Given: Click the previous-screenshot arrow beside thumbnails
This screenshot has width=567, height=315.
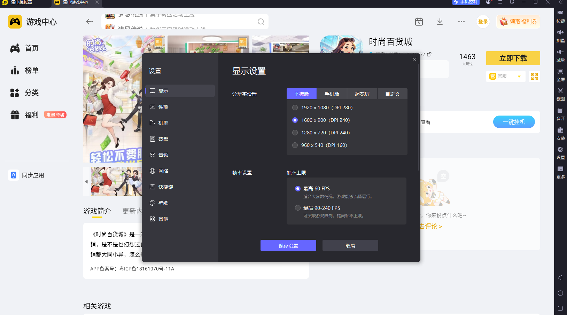Looking at the screenshot, I should 86,182.
